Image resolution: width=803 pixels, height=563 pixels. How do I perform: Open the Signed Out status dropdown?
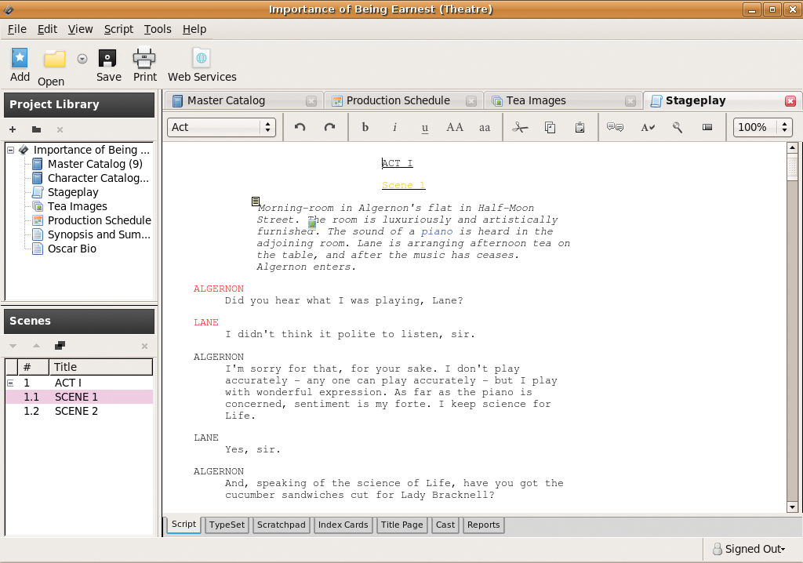pos(749,549)
